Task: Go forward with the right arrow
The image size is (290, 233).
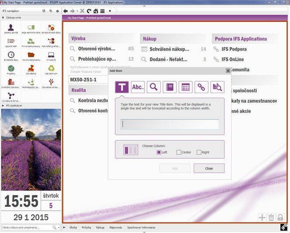Action: tap(72, 11)
